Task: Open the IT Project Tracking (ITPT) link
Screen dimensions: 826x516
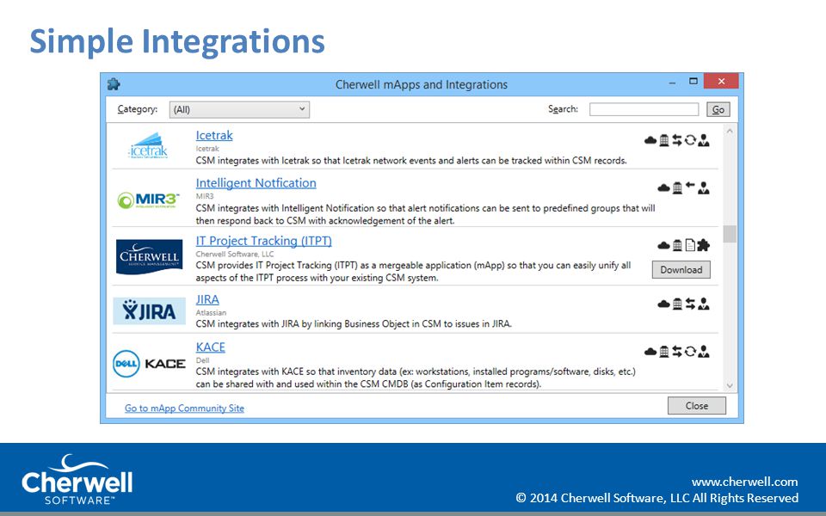Action: coord(264,241)
